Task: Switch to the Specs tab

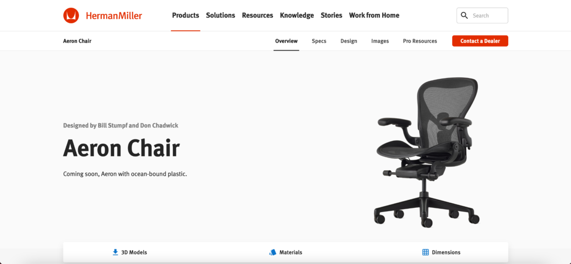Action: (319, 41)
